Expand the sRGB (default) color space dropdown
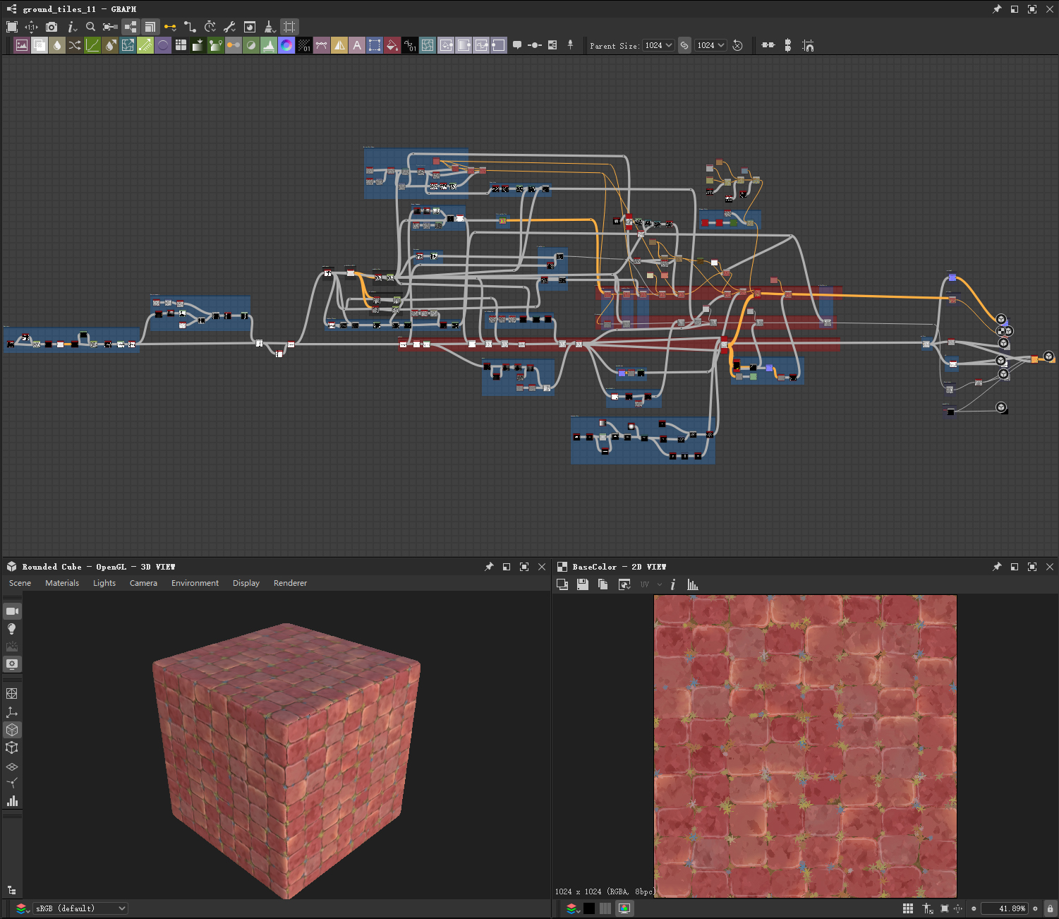Viewport: 1059px width, 919px height. tap(80, 908)
